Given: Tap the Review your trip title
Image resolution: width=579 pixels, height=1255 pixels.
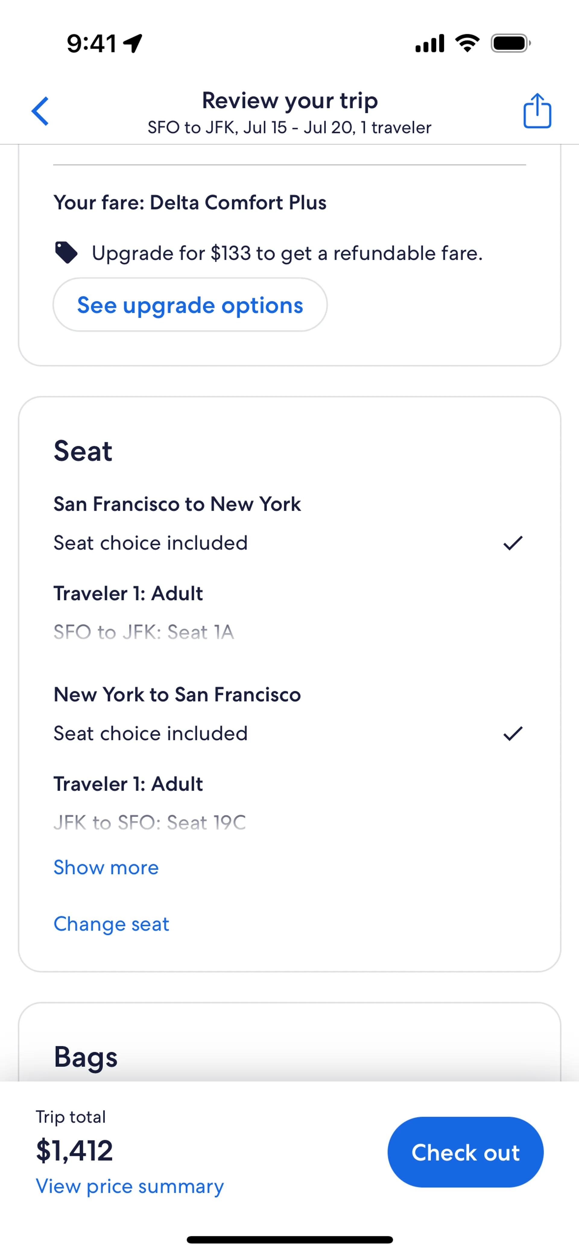Looking at the screenshot, I should pos(289,100).
